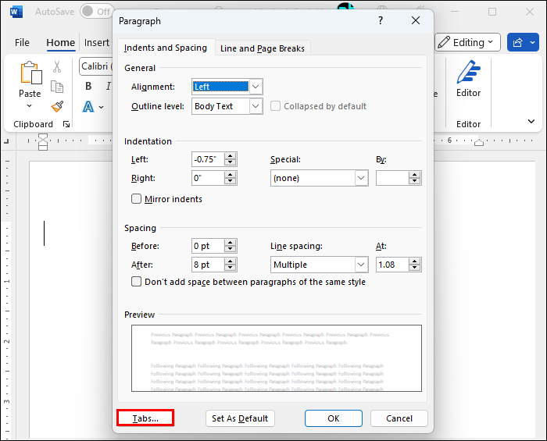The height and width of the screenshot is (441, 547).
Task: Check Collapsed by default checkbox
Action: tap(275, 106)
